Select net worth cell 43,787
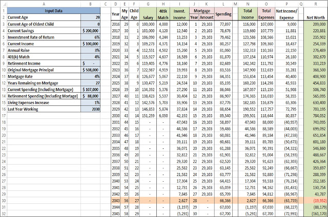The height and width of the screenshot is (217, 328). click(316, 194)
